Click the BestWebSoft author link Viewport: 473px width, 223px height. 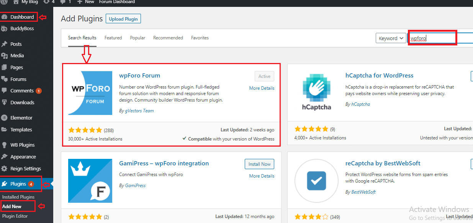[363, 192]
